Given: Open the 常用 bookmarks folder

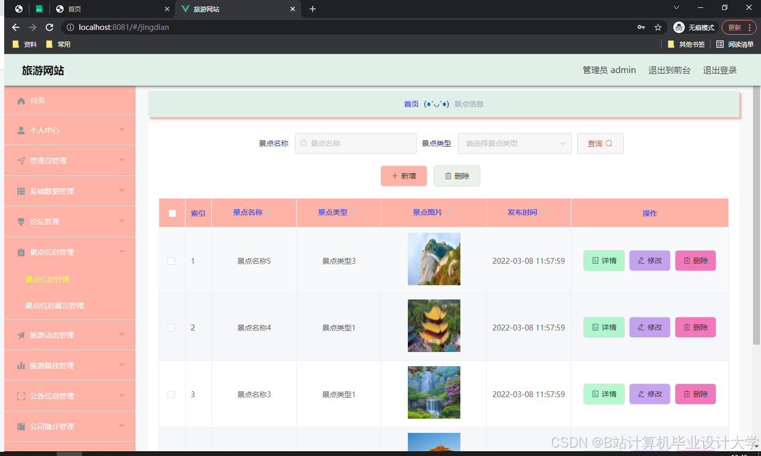Looking at the screenshot, I should pyautogui.click(x=58, y=45).
